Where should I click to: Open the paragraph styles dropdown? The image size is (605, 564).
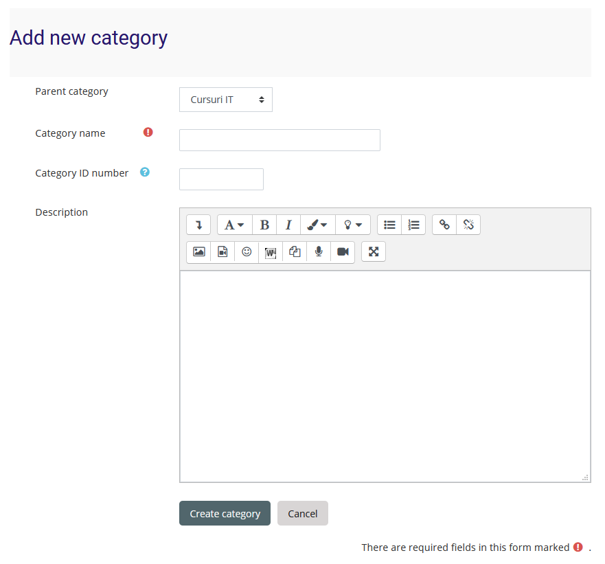point(235,225)
